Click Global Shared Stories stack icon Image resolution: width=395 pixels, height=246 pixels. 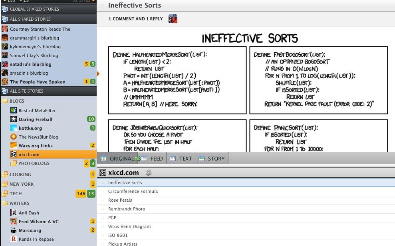[4, 9]
